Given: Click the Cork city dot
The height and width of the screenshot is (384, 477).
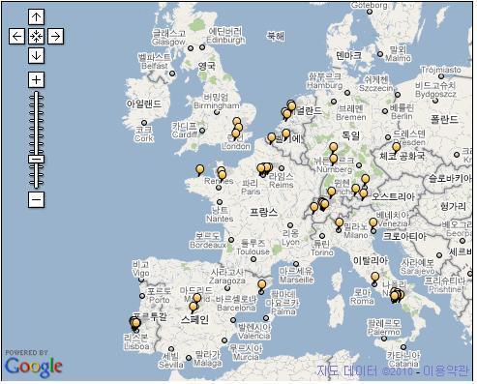Looking at the screenshot, I should 144,123.
